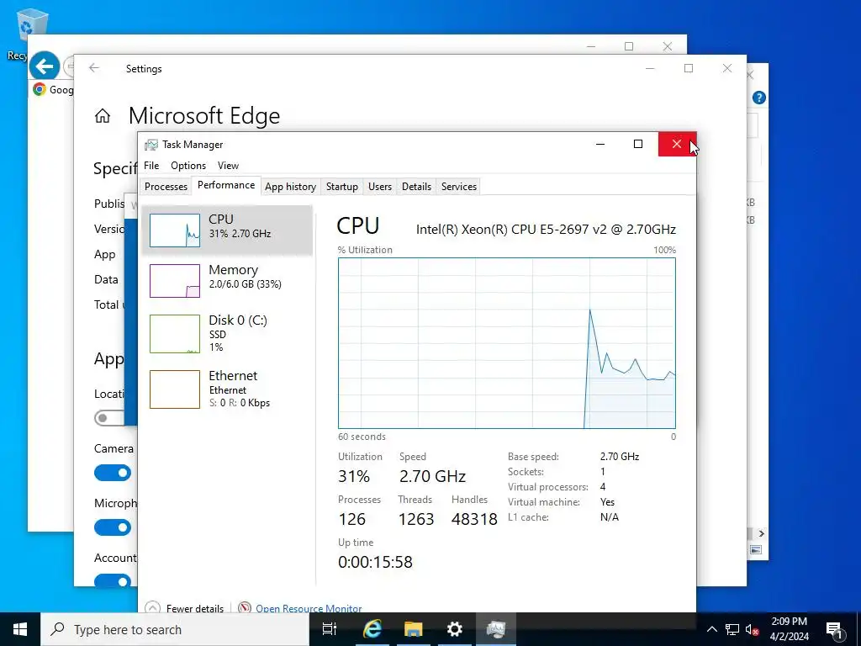861x646 pixels.
Task: Open the View menu in Task Manager
Action: pos(228,166)
